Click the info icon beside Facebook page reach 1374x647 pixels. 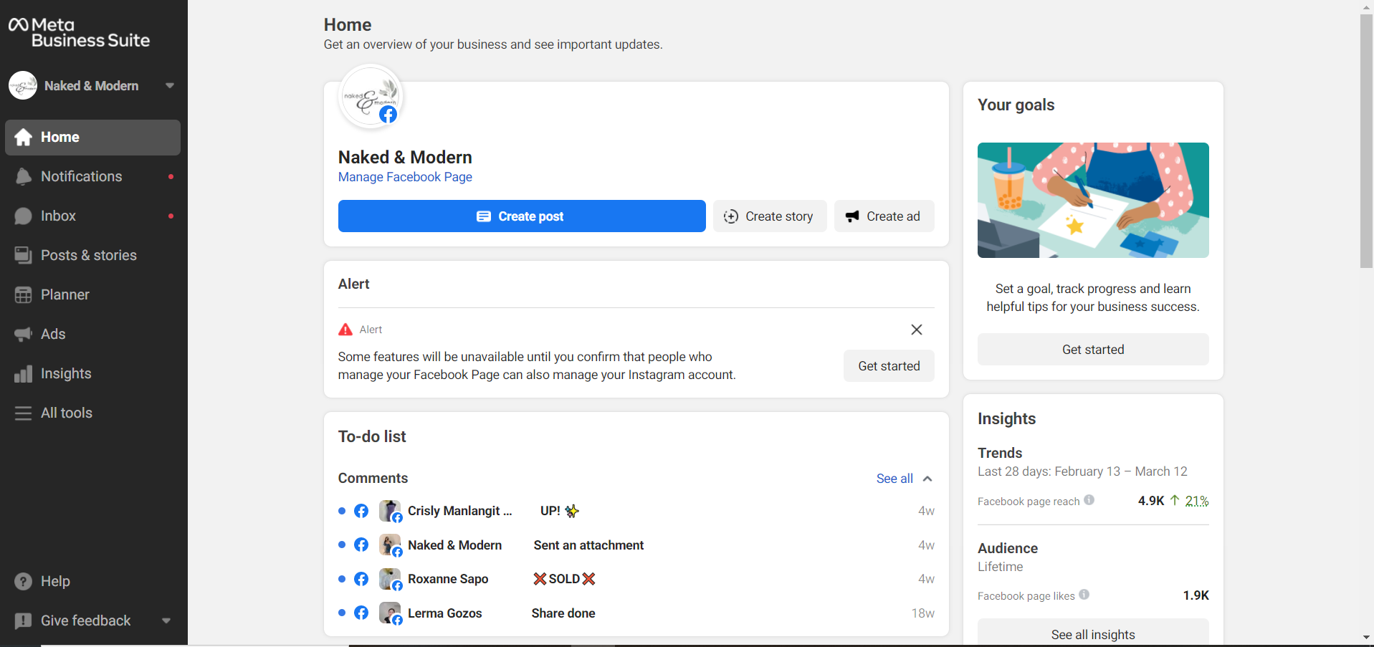coord(1089,500)
